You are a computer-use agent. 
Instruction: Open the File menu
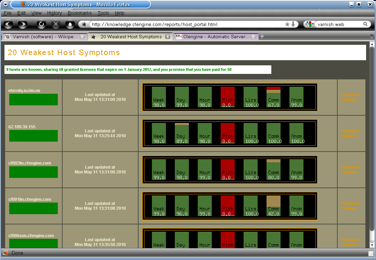(x=8, y=13)
